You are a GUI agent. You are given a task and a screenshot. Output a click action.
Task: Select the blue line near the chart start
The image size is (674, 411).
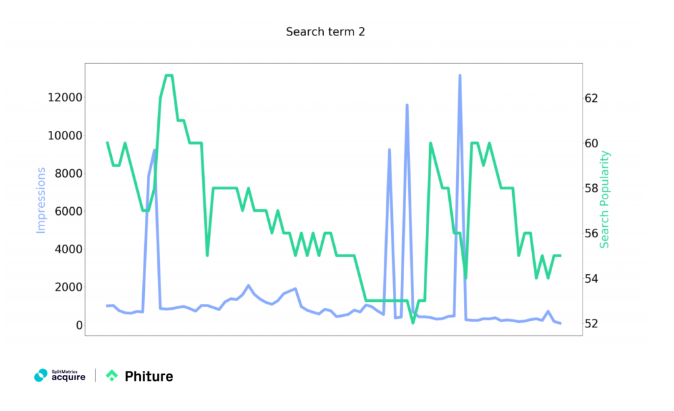(x=109, y=306)
